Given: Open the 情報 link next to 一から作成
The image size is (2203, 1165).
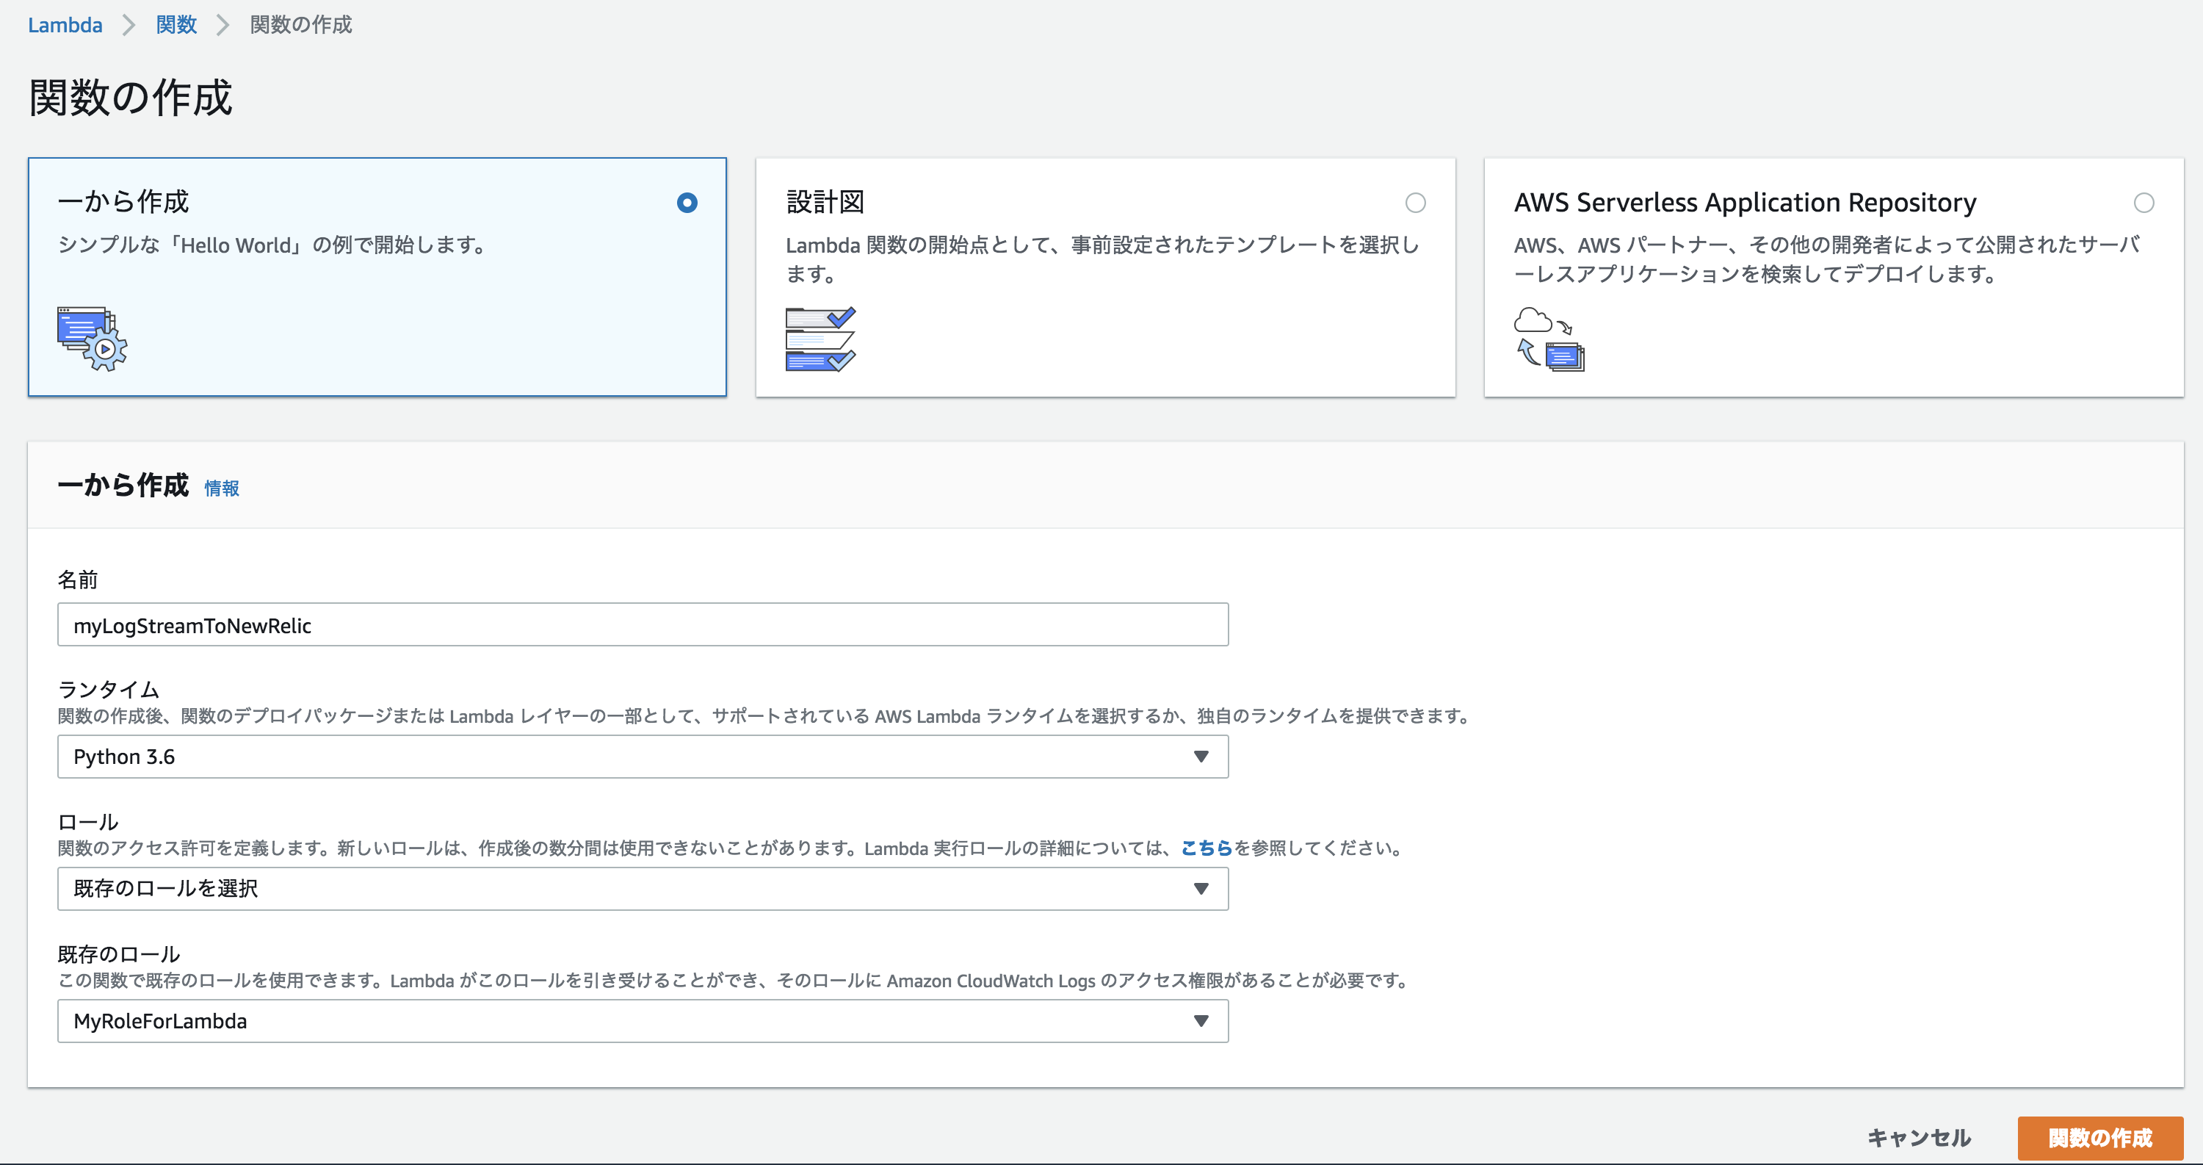Looking at the screenshot, I should tap(220, 488).
